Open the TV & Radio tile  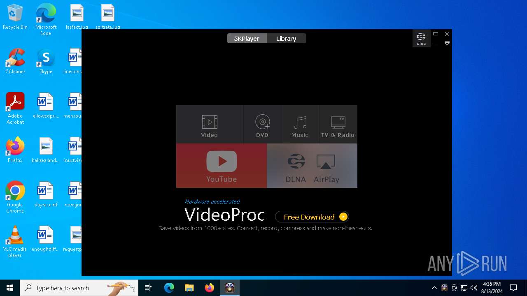[x=338, y=124]
